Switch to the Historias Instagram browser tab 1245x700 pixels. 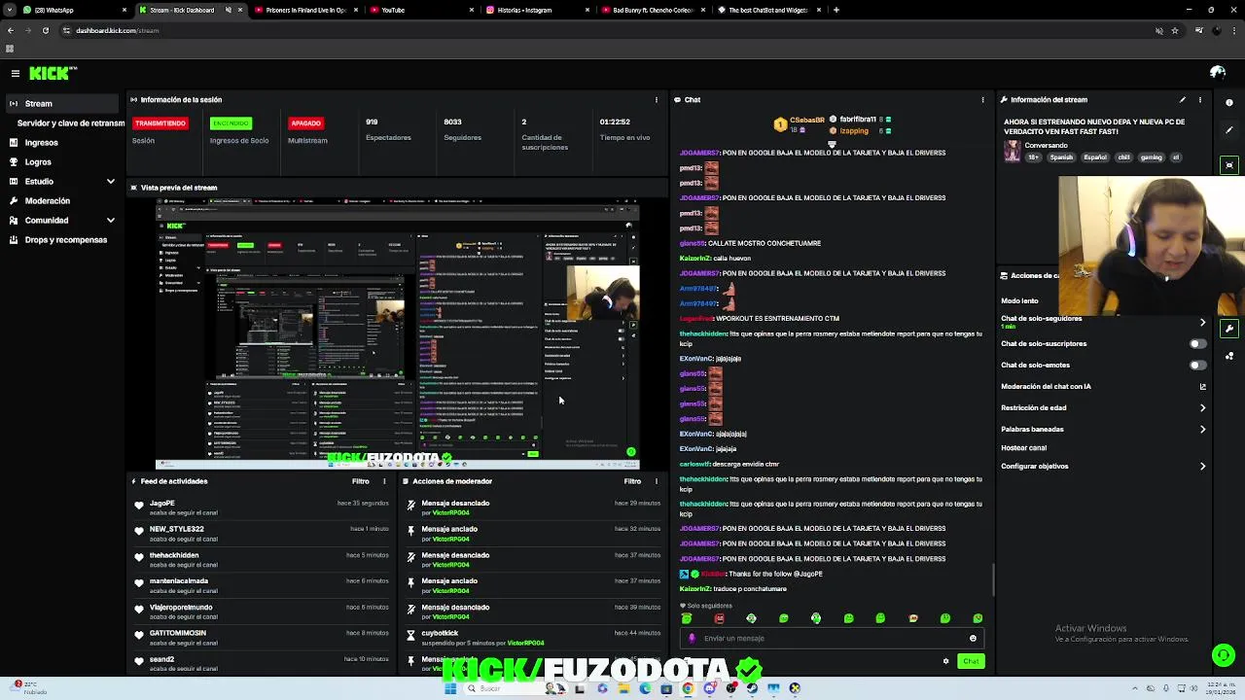point(535,10)
